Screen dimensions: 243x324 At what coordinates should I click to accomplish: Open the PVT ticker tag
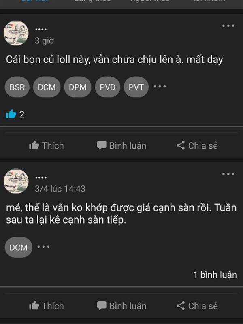coord(136,87)
